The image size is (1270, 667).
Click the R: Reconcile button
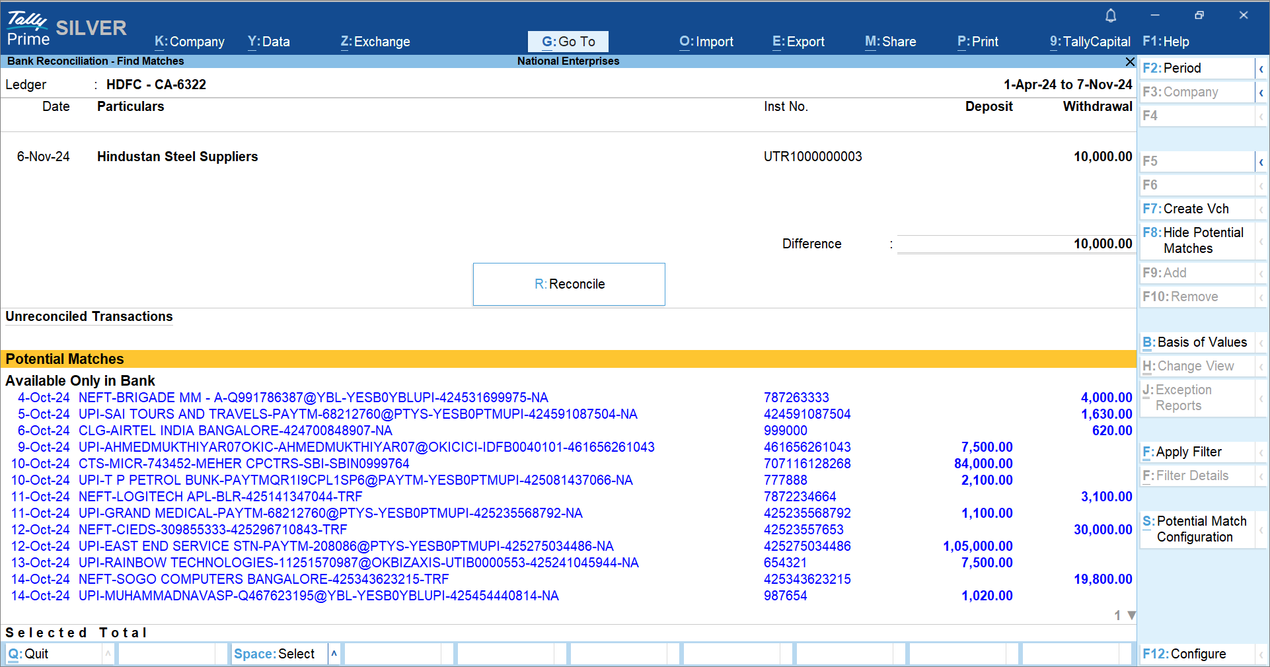click(569, 284)
